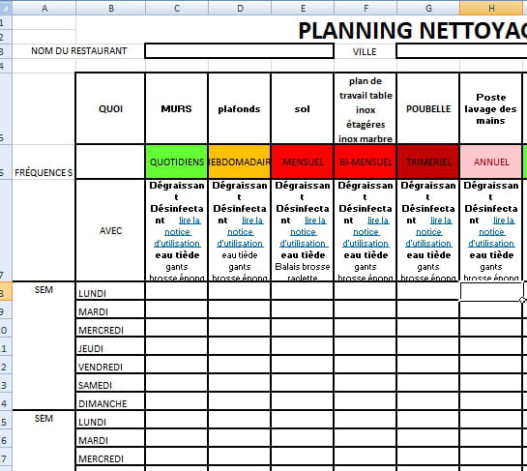Select column C header
Screen dimensions: 527x471
177,8
